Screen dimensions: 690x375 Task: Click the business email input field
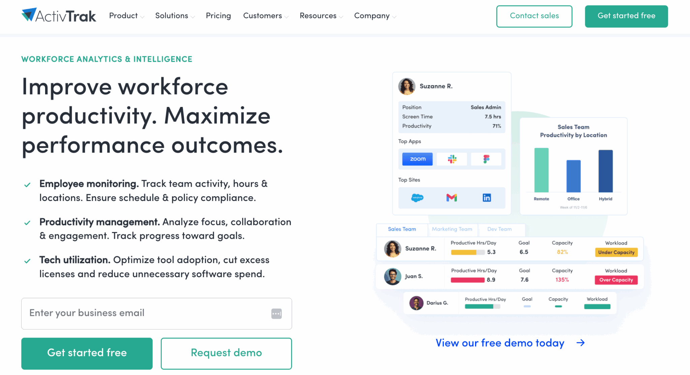tap(157, 313)
